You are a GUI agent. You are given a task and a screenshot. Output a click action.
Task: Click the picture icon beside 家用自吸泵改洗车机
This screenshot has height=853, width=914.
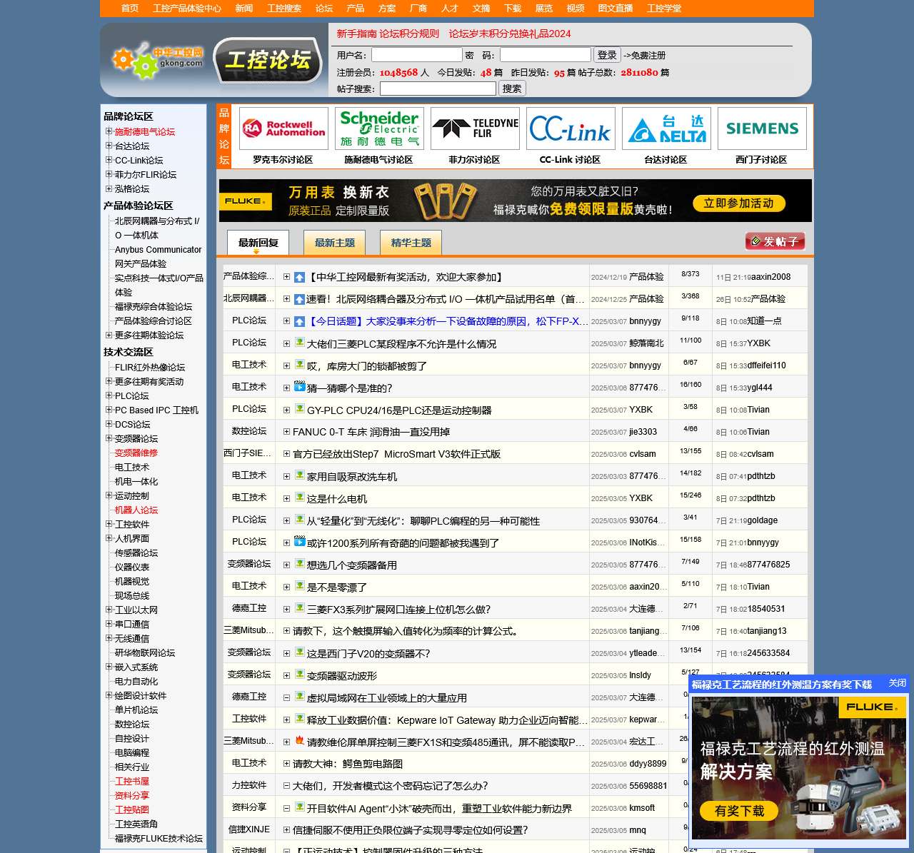coord(300,475)
